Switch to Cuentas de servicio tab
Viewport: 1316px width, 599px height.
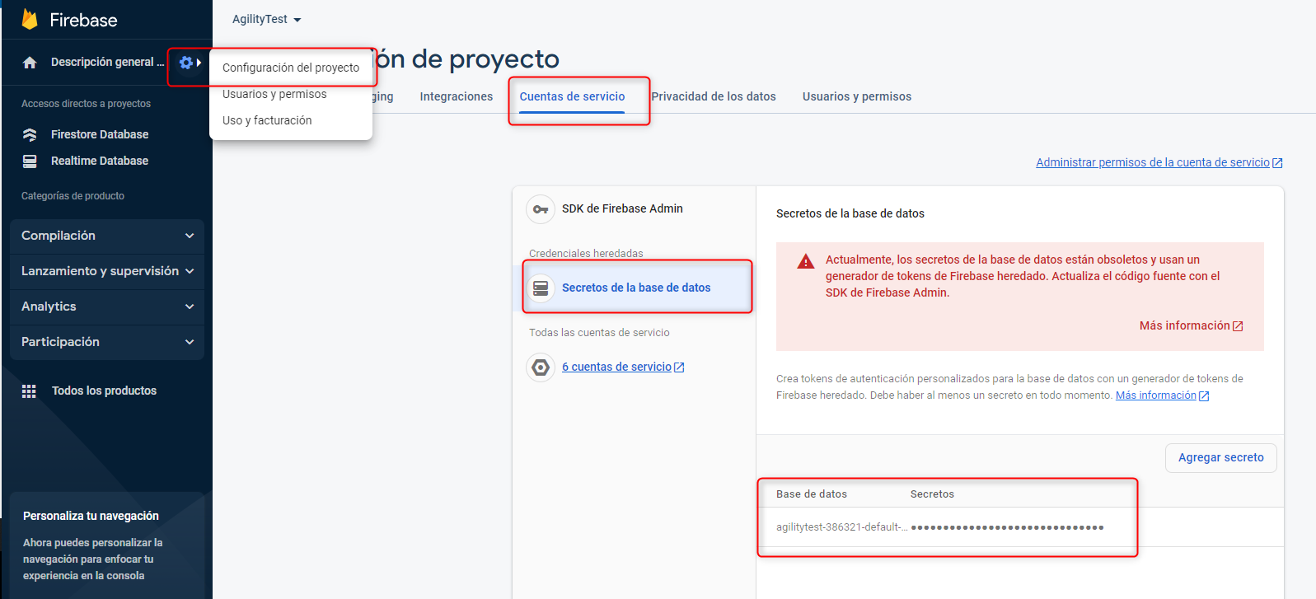572,96
